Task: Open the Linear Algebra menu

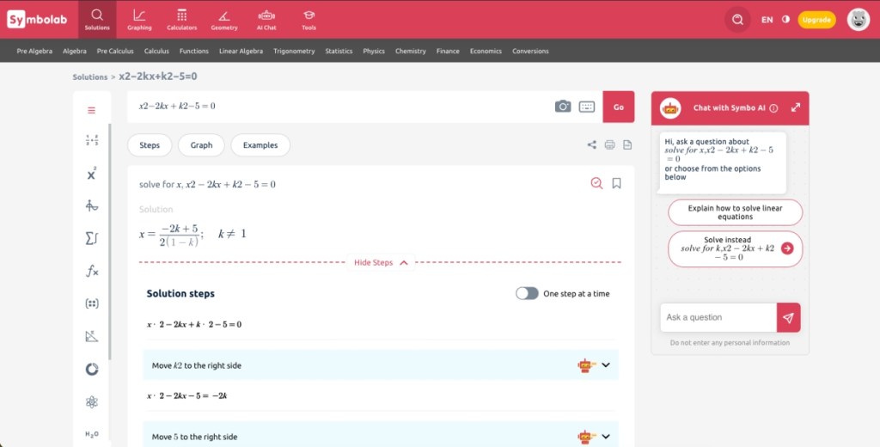Action: pos(241,51)
